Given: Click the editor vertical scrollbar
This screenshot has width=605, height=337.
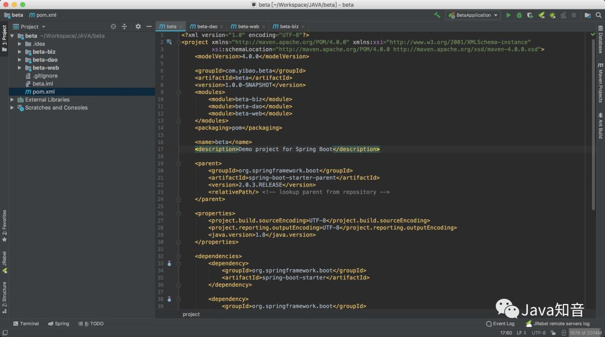Looking at the screenshot, I should coord(593,123).
